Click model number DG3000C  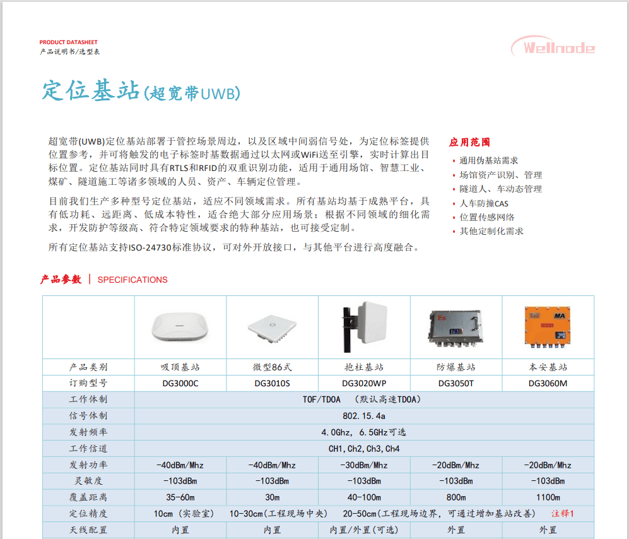click(x=180, y=383)
